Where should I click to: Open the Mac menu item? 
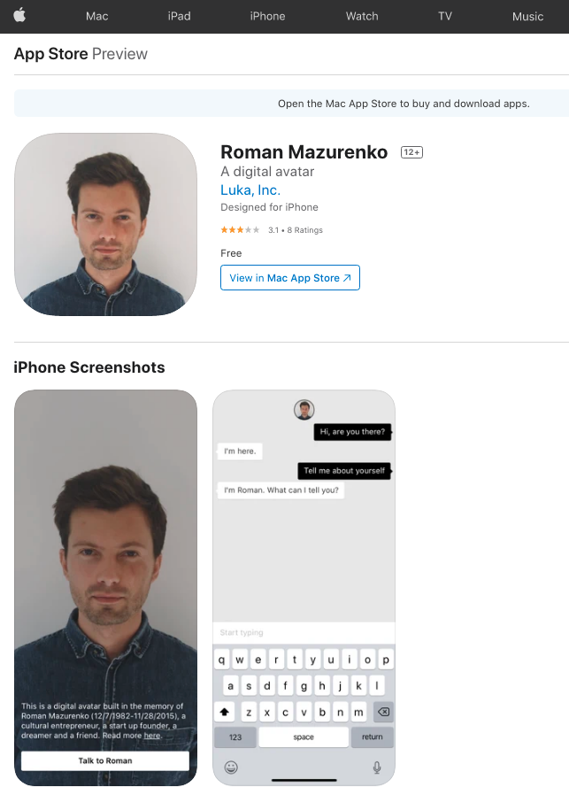pos(96,16)
